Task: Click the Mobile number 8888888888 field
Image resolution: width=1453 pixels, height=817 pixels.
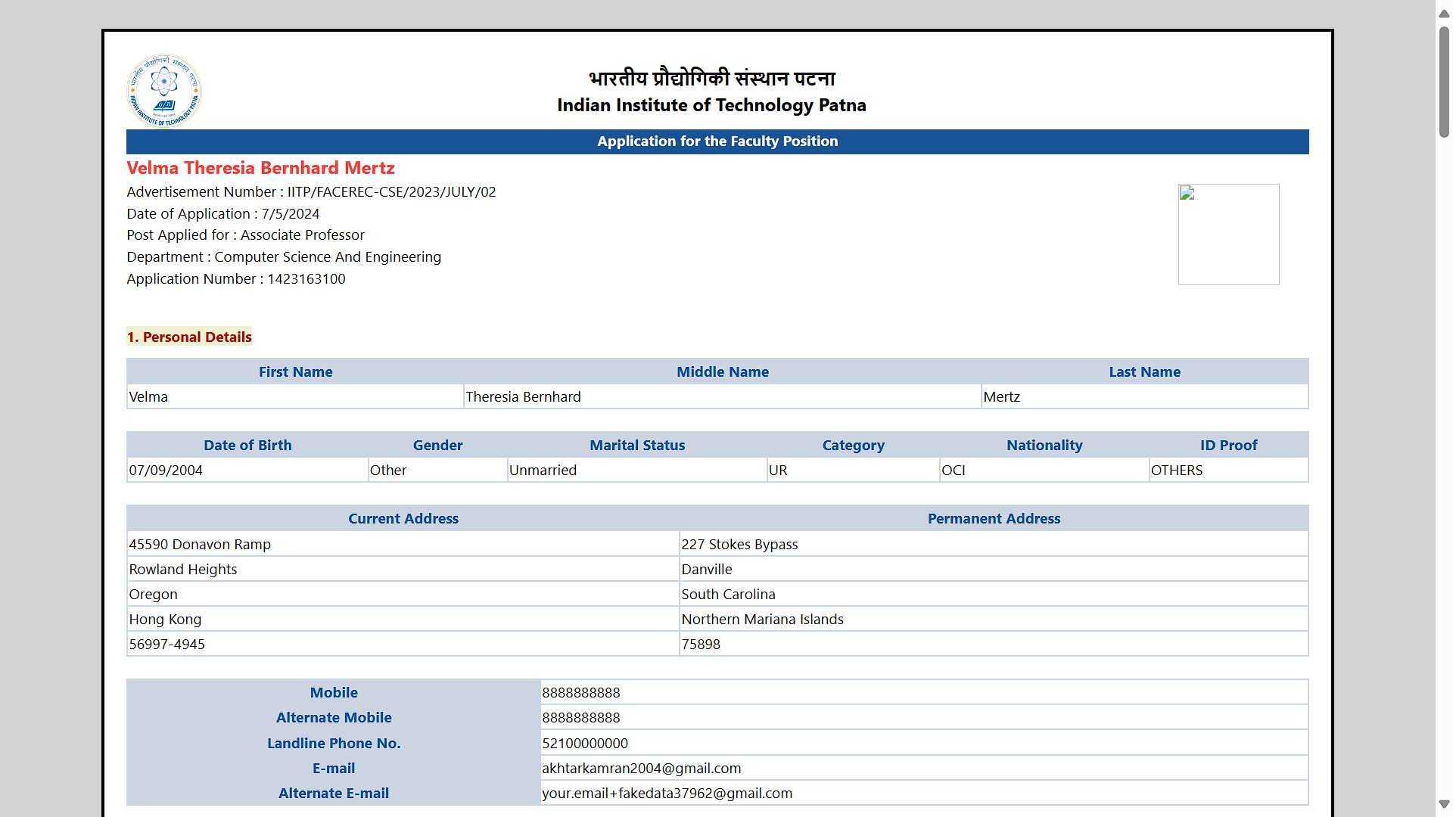Action: tap(580, 692)
